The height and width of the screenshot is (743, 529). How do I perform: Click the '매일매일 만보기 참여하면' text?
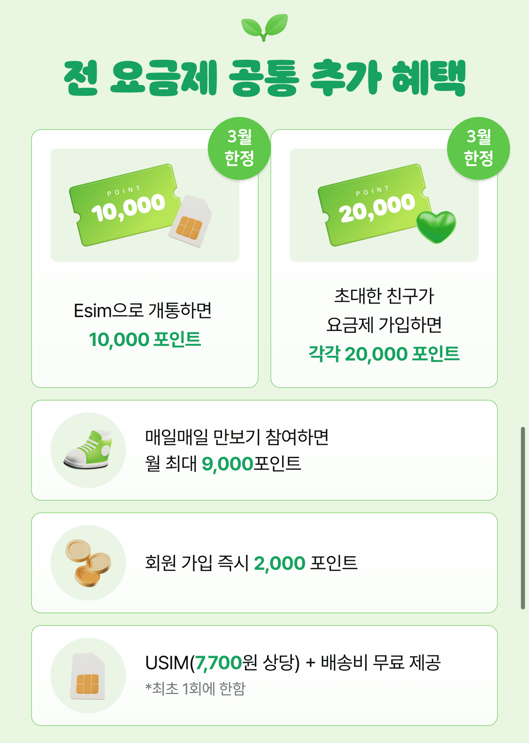(237, 436)
